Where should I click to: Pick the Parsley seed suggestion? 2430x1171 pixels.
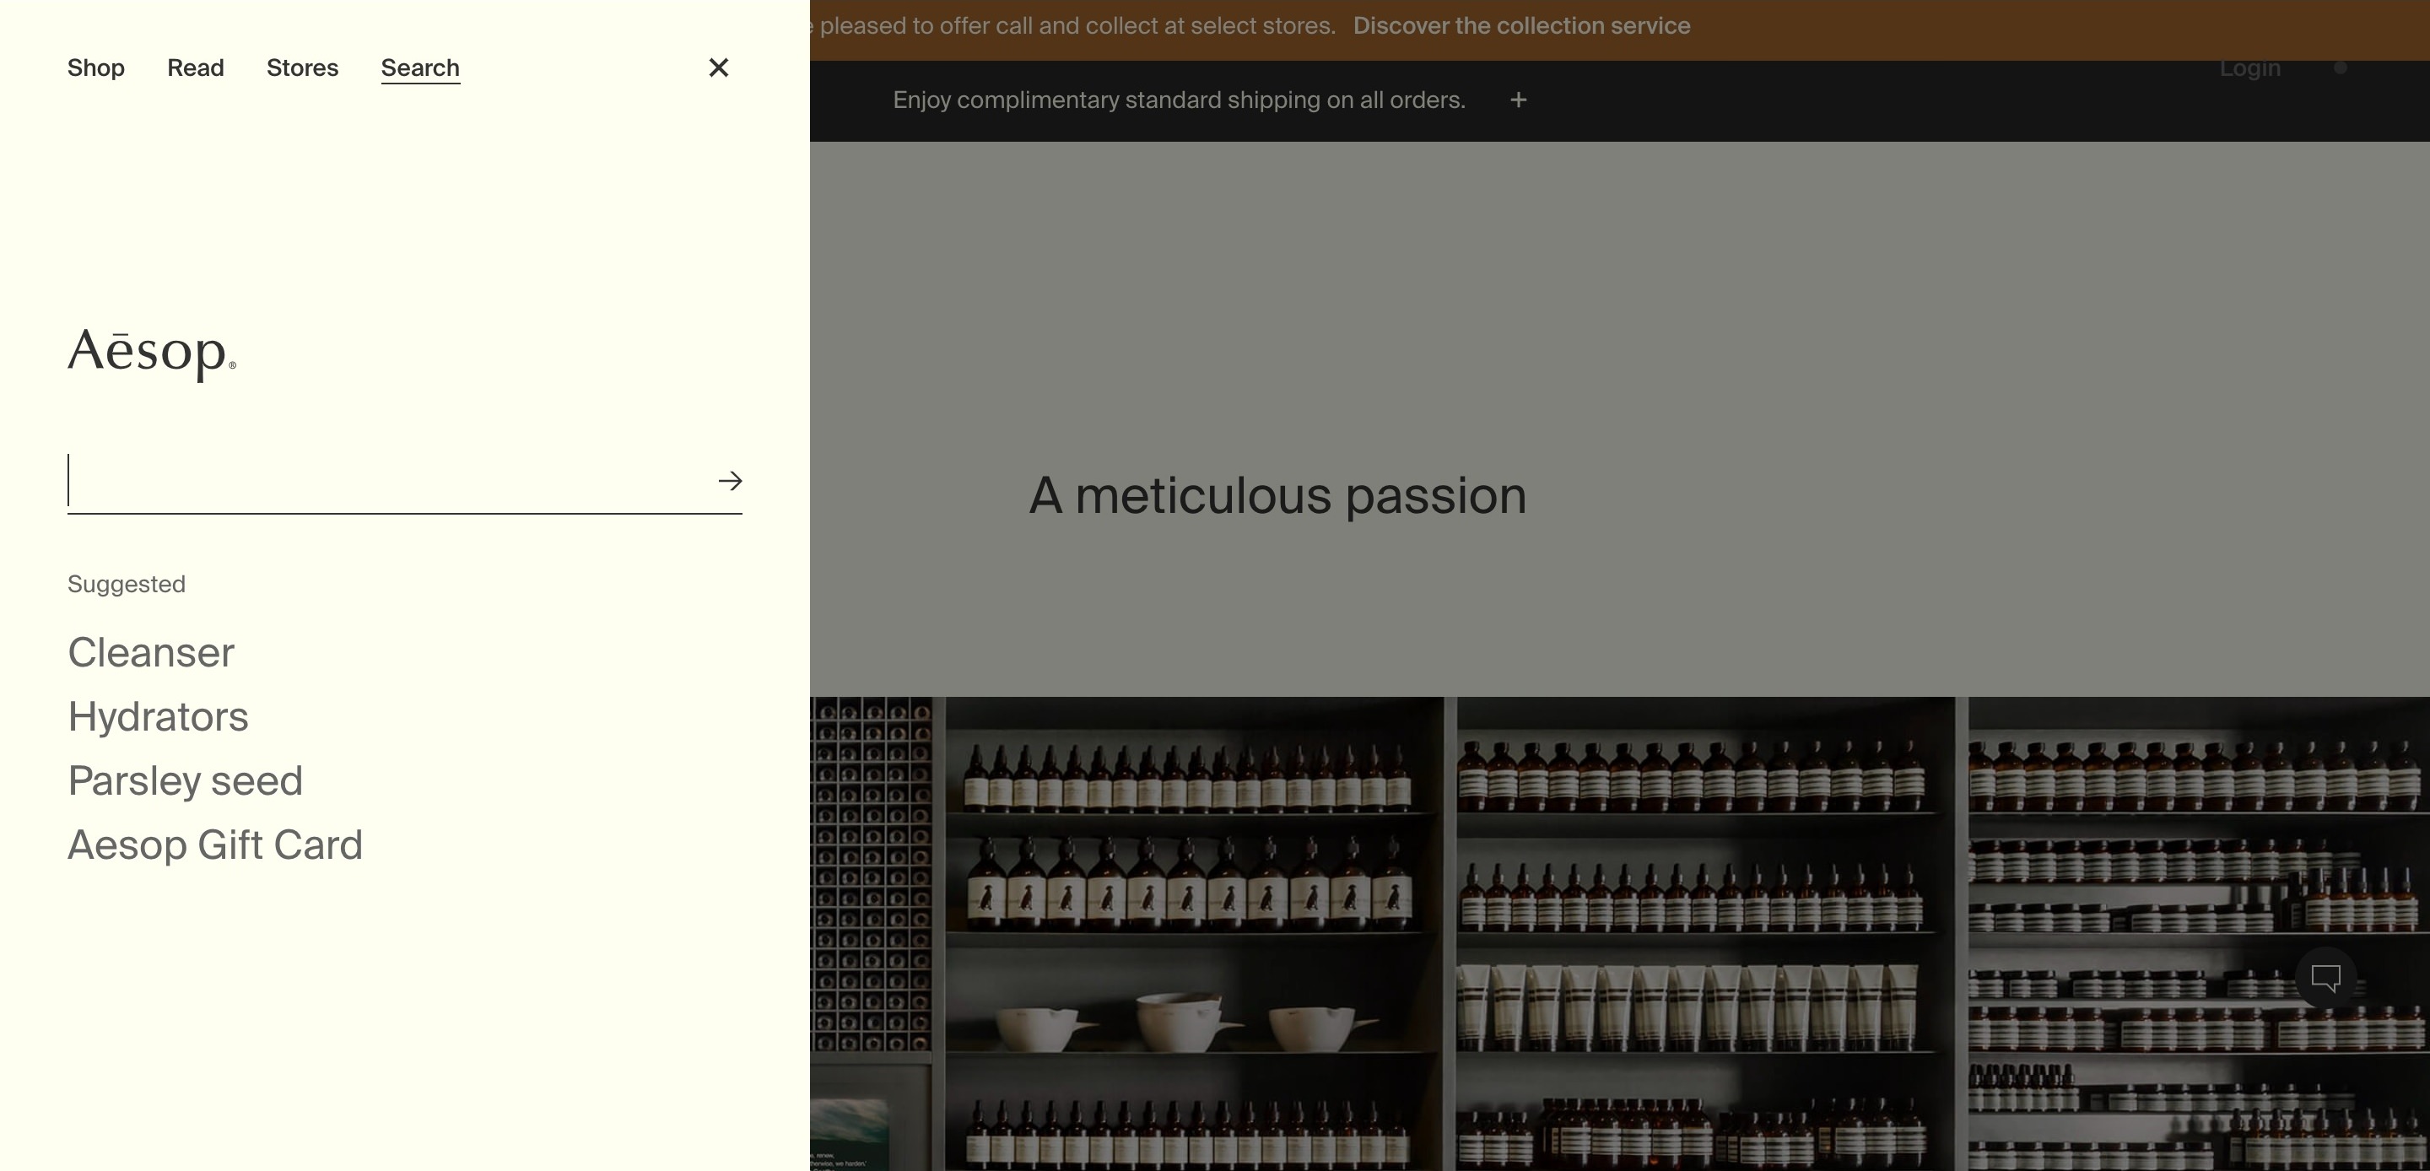pyautogui.click(x=185, y=781)
